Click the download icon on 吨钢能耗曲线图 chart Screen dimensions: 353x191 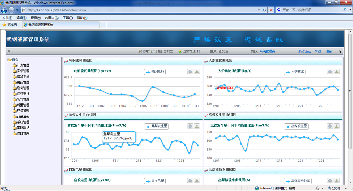[197, 72]
